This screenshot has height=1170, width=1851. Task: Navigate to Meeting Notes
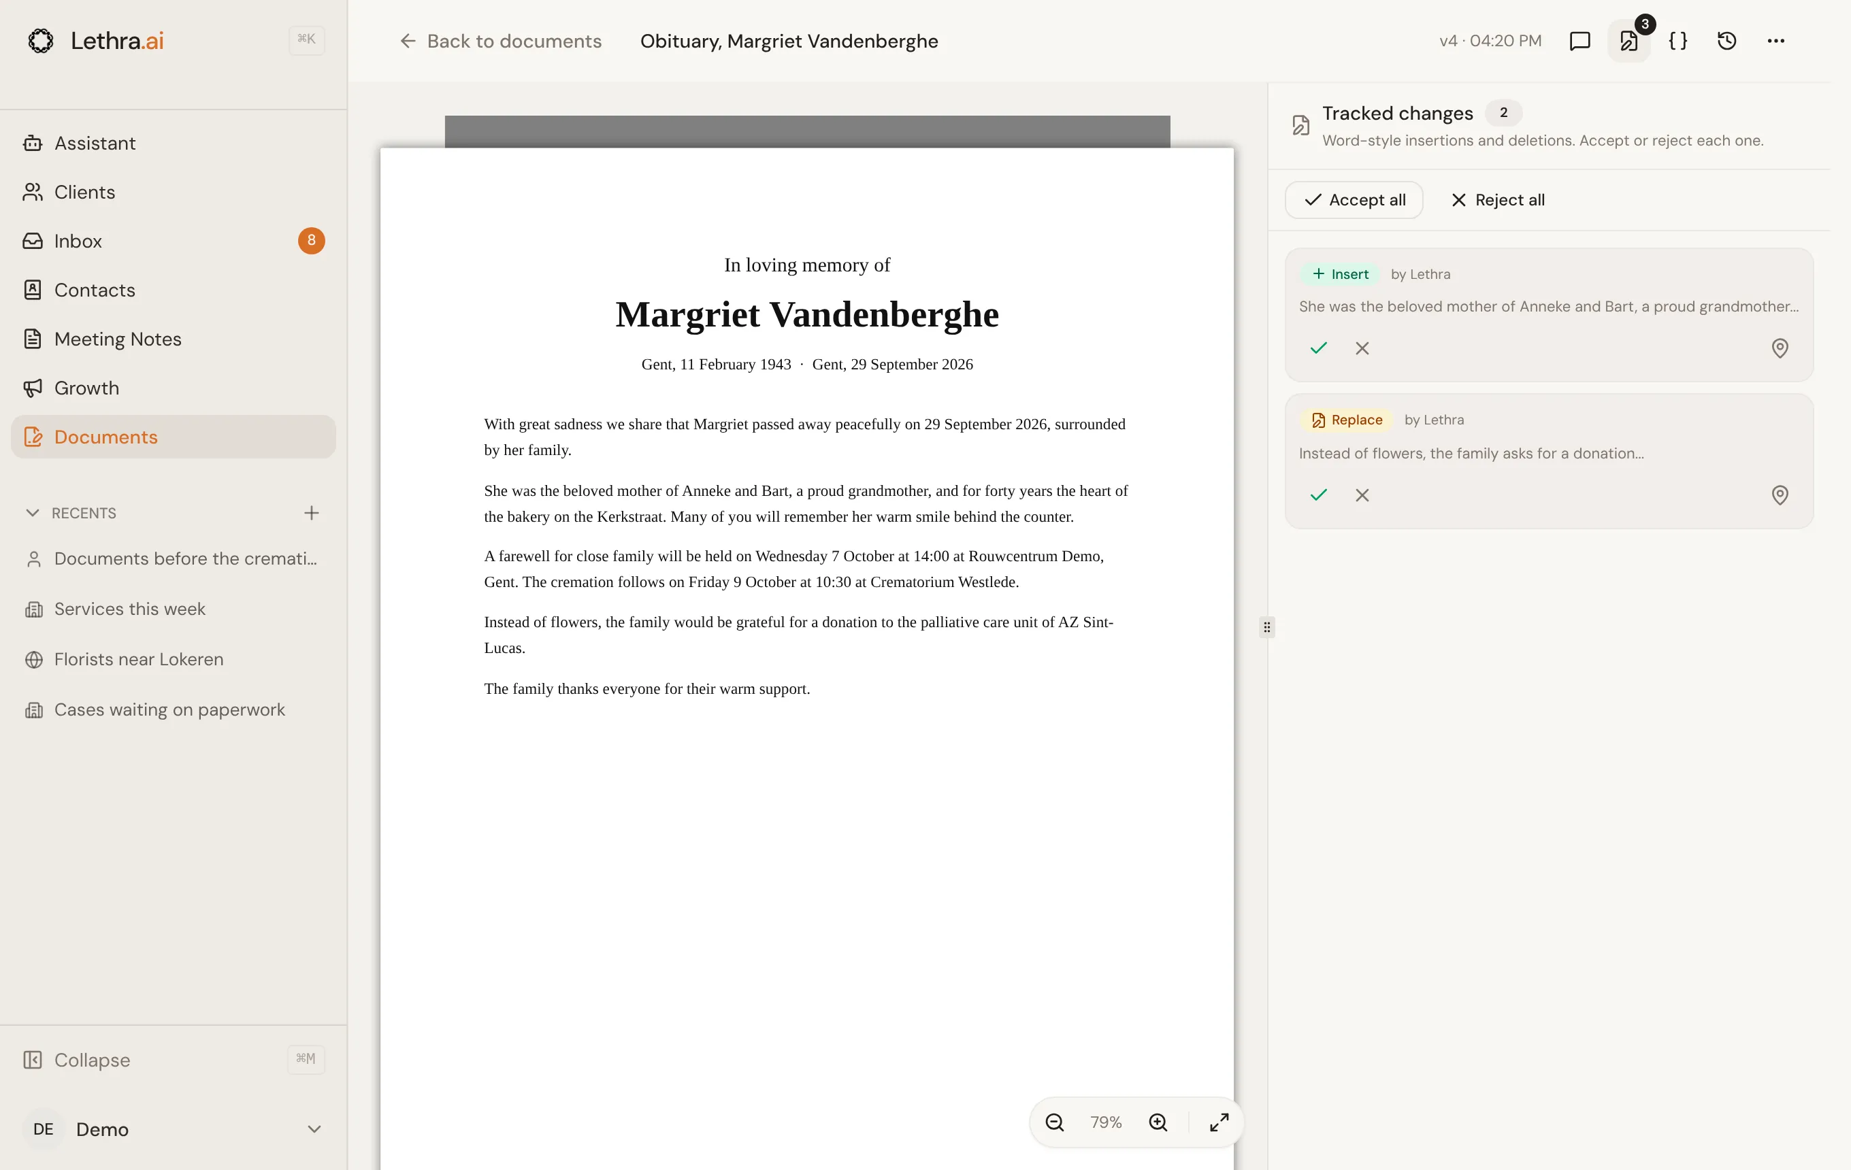pyautogui.click(x=173, y=339)
